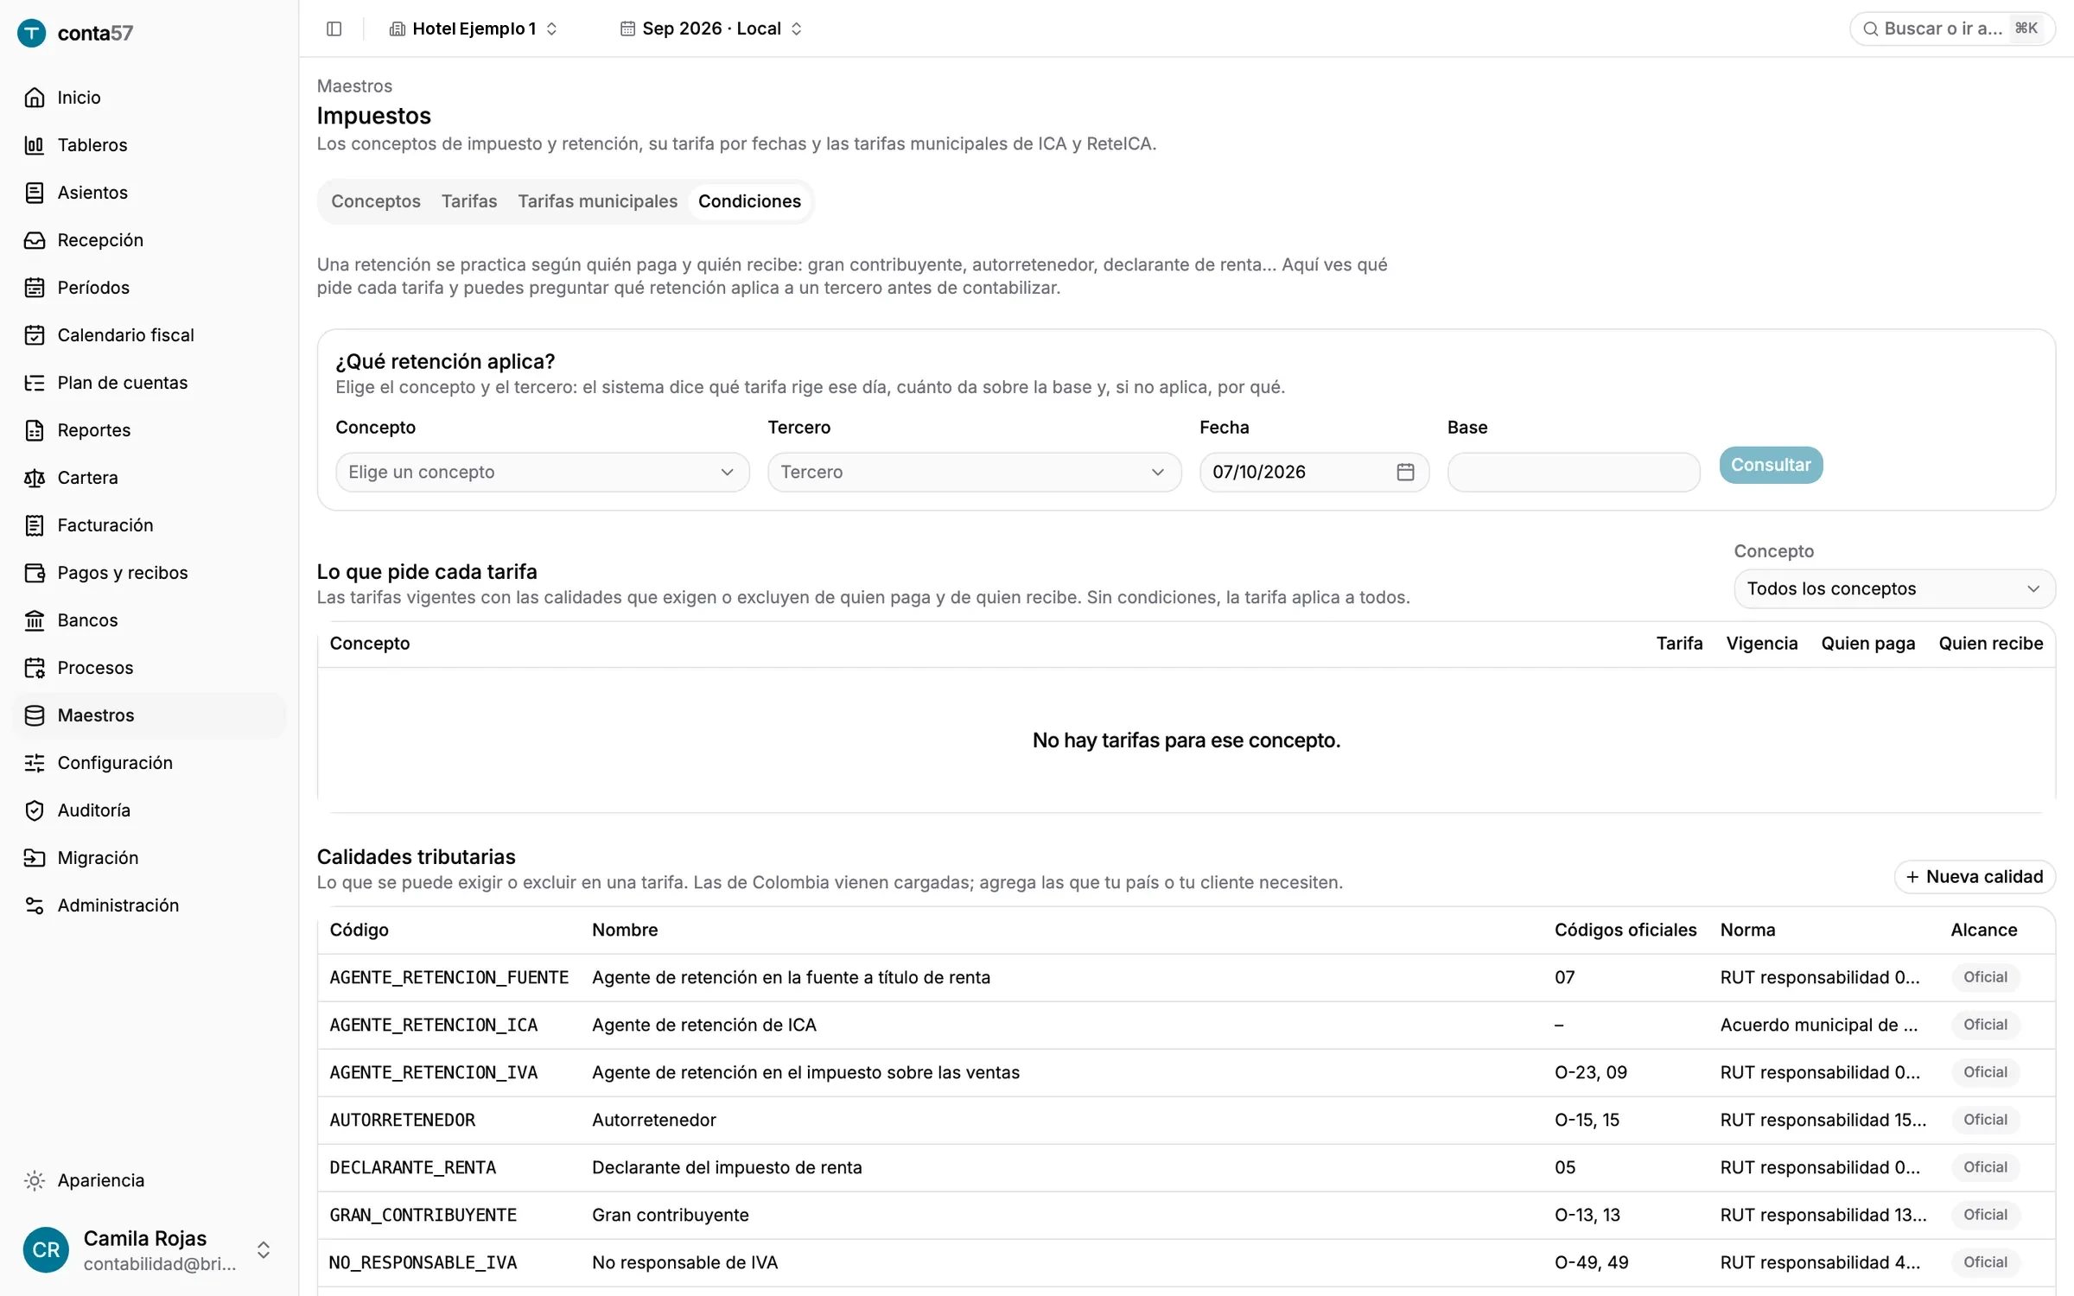2074x1296 pixels.
Task: Click the AUTORRETENEDOR code cell
Action: pos(403,1120)
